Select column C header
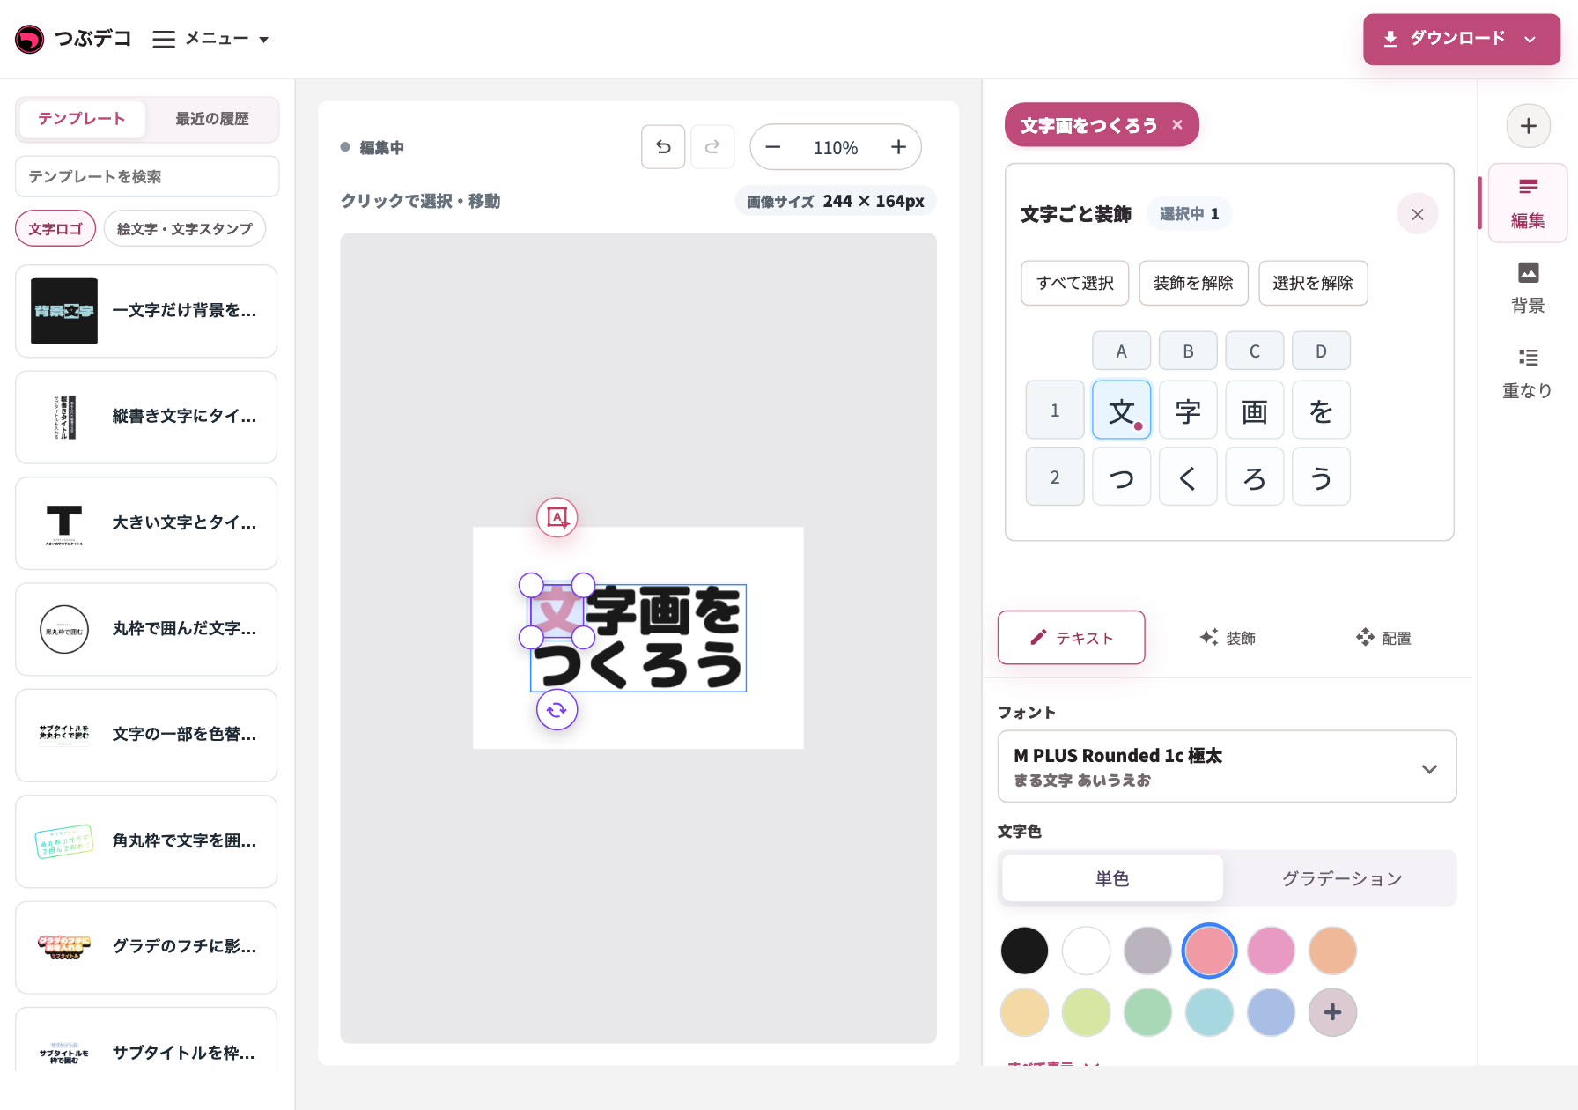This screenshot has width=1578, height=1110. (x=1255, y=351)
